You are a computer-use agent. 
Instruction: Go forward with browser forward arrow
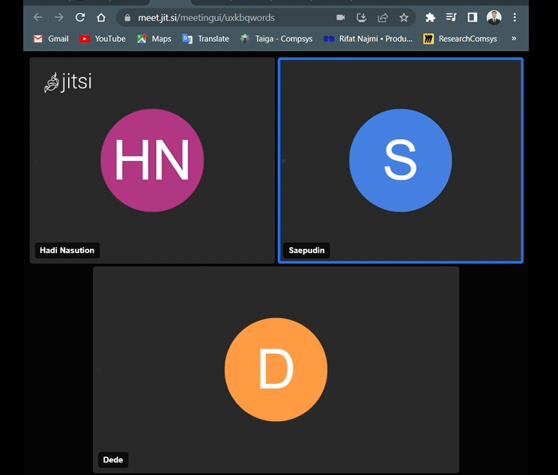click(58, 17)
